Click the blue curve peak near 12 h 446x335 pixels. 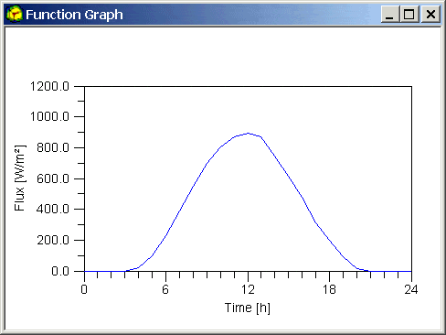[x=249, y=134]
